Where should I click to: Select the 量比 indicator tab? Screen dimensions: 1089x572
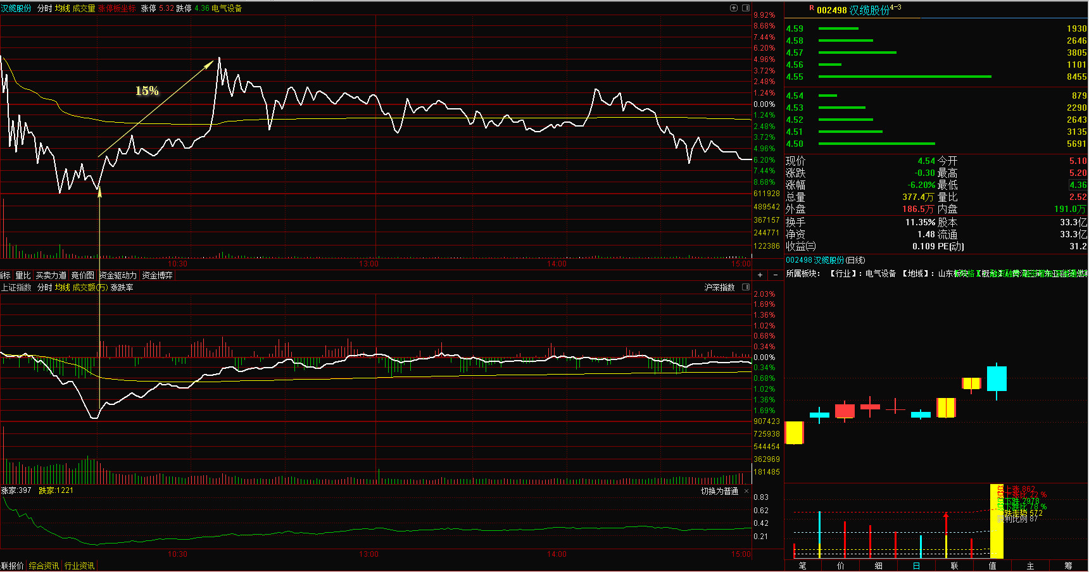tap(23, 275)
